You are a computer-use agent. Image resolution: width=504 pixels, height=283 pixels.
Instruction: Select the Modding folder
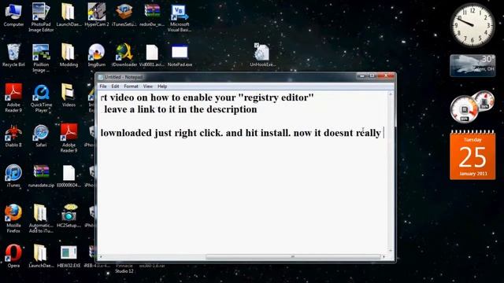[x=69, y=55]
